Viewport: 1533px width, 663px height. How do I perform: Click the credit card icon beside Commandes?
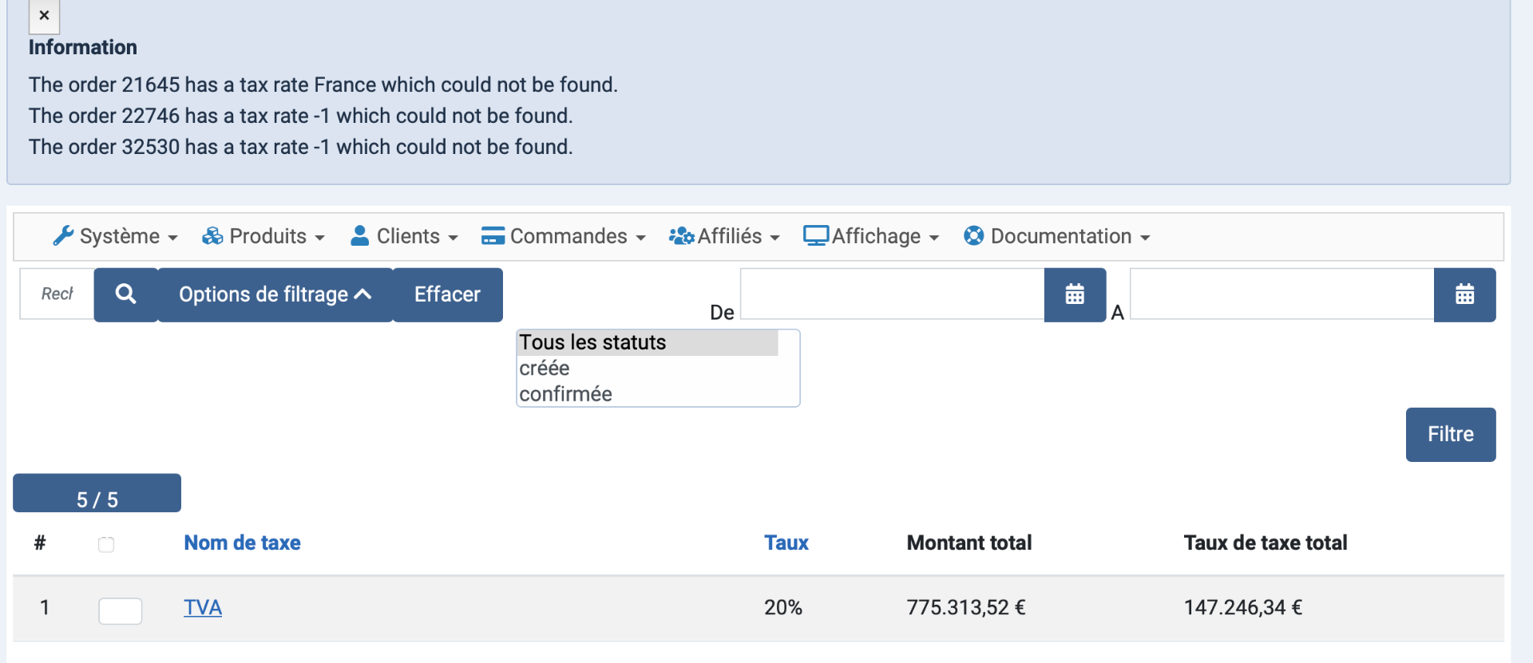tap(493, 236)
